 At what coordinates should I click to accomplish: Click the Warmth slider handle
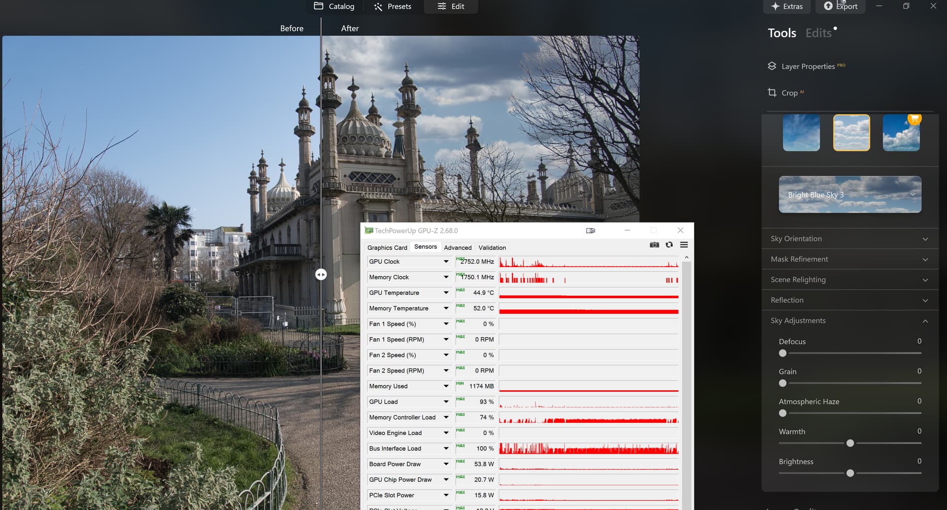[850, 443]
